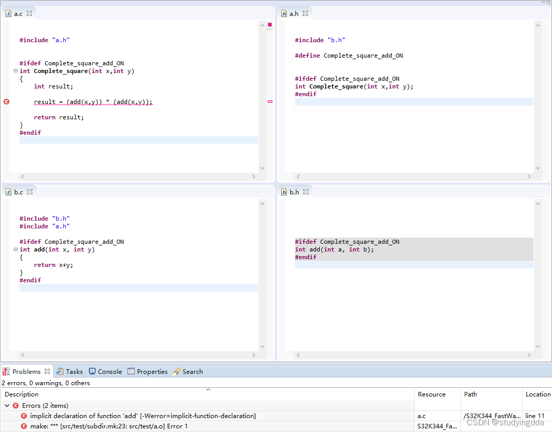Image resolution: width=552 pixels, height=432 pixels.
Task: Collapse the add function fold in b.c
Action: (x=15, y=249)
